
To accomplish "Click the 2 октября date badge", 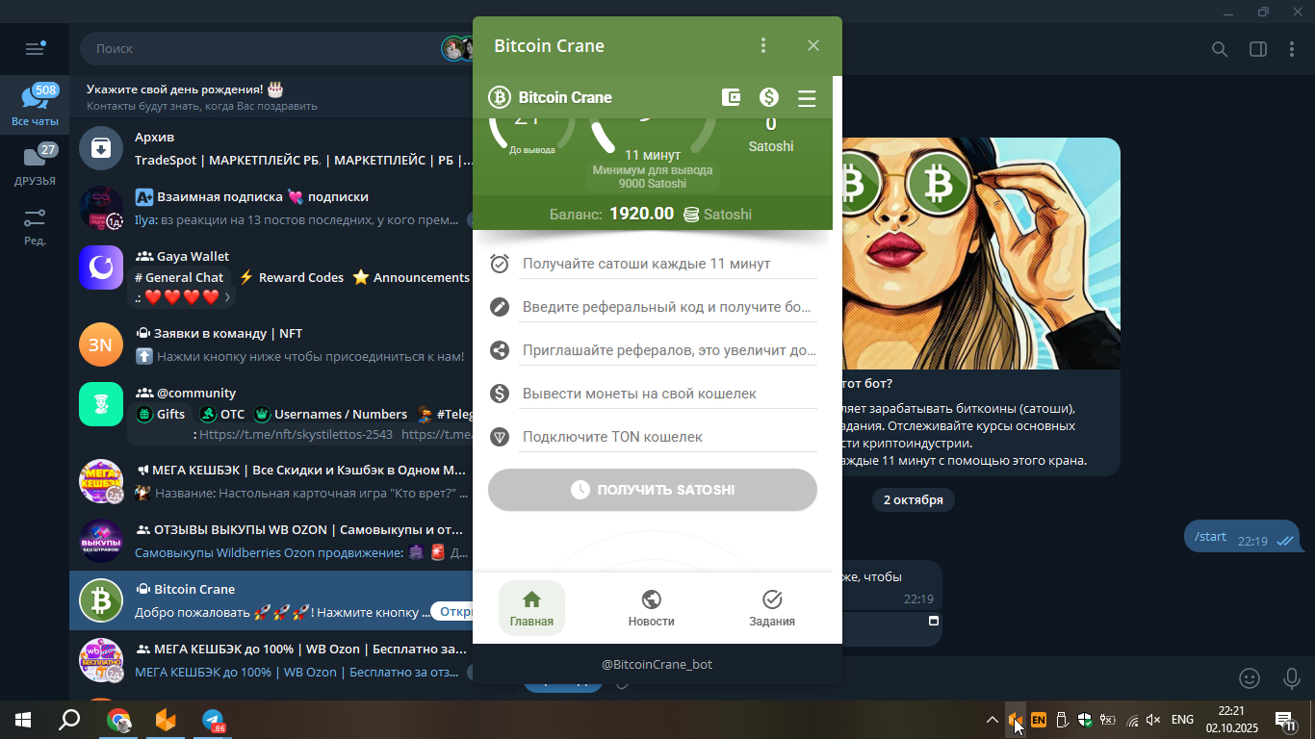I will pos(914,499).
